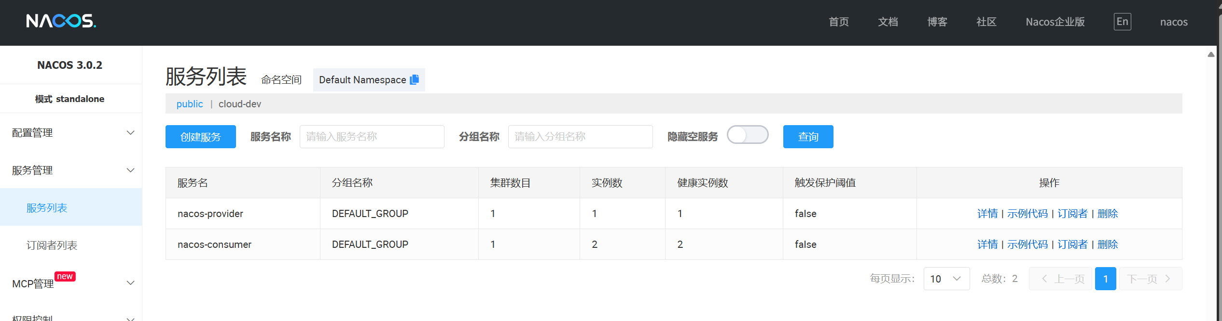
Task: Click the 查询 search button
Action: [808, 137]
